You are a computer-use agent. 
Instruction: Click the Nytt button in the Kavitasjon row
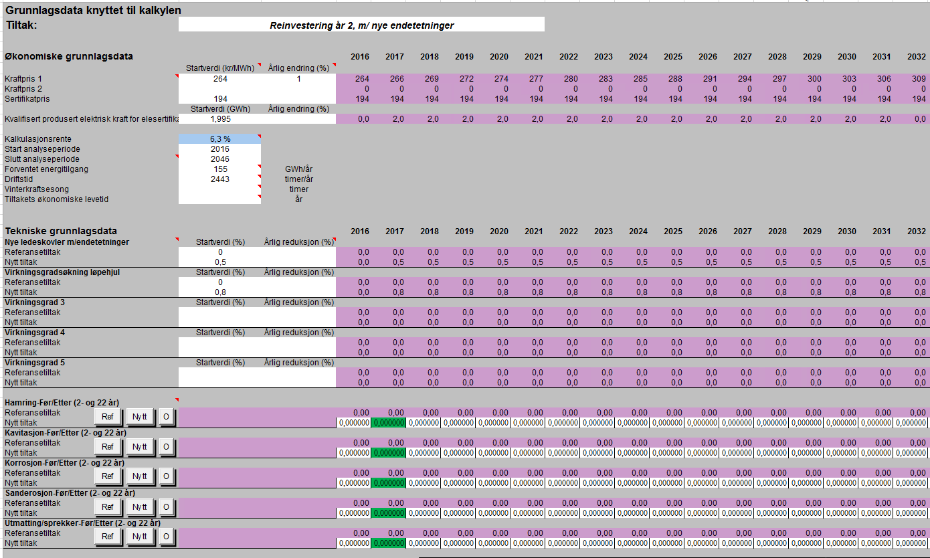(x=139, y=446)
